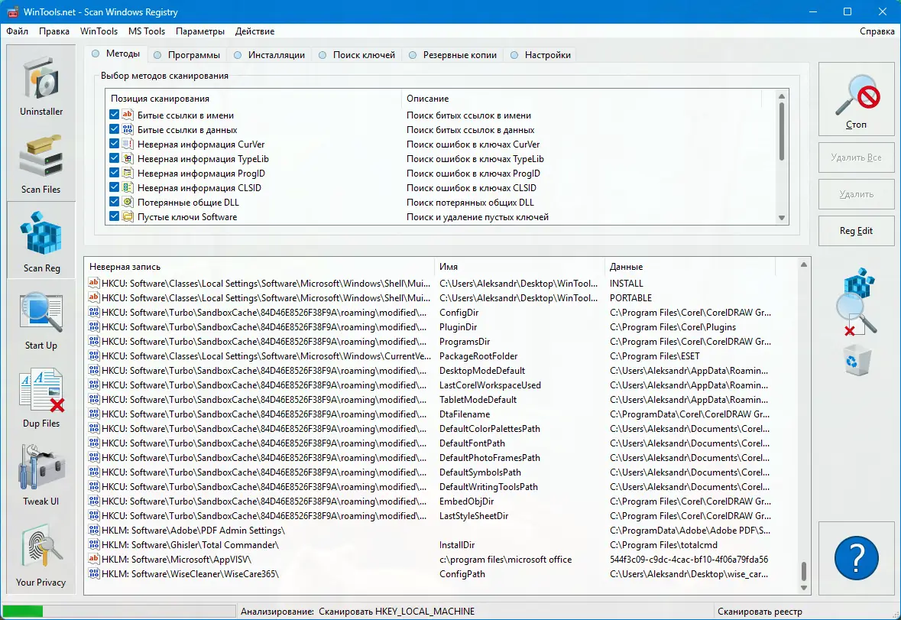The width and height of the screenshot is (901, 620).
Task: Click folder icon beside Пустые ключи Software
Action: (128, 216)
